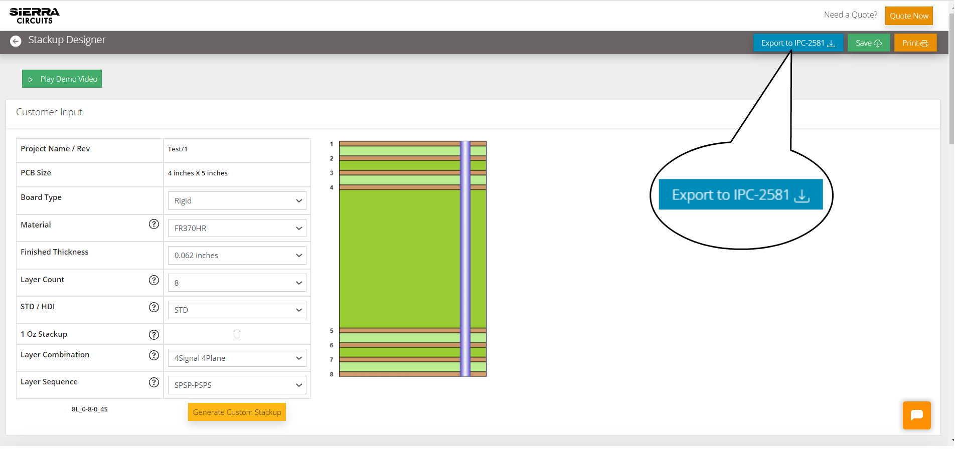Screen dimensions: 963x451
Task: Expand the Board Type dropdown
Action: pos(237,201)
